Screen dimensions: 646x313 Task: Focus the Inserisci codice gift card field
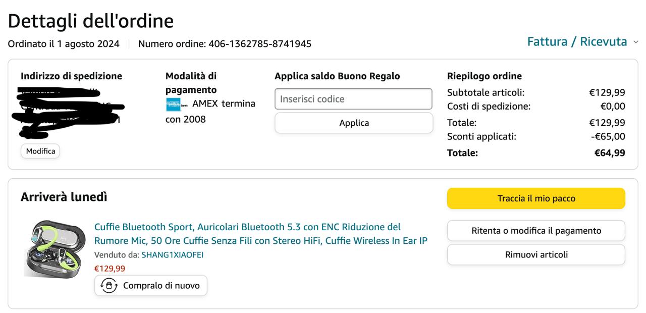(353, 99)
